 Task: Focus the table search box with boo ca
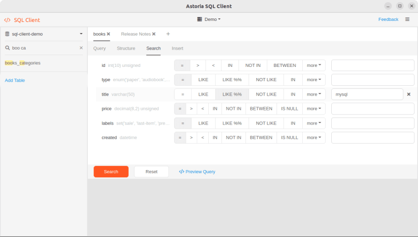(44, 48)
